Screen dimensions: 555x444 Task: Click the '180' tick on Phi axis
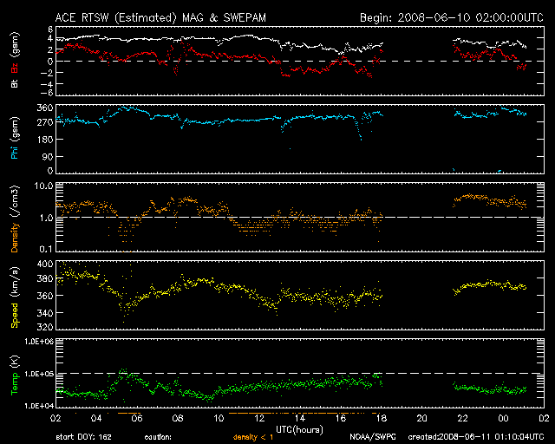click(x=45, y=140)
